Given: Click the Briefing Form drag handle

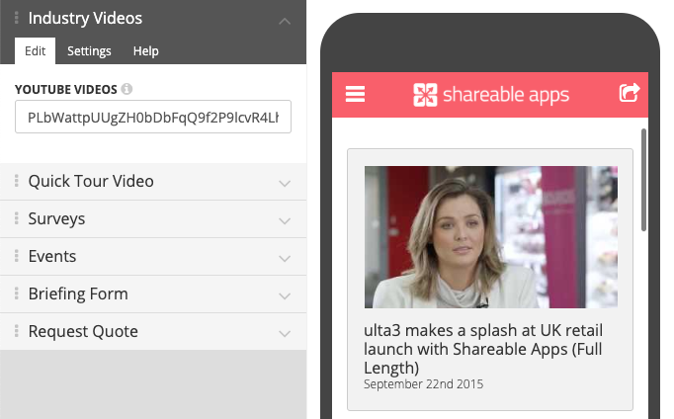Looking at the screenshot, I should pyautogui.click(x=17, y=293).
